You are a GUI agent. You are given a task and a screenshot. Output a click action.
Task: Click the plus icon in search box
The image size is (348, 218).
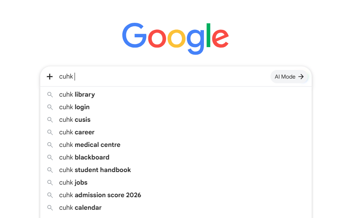[x=50, y=77]
